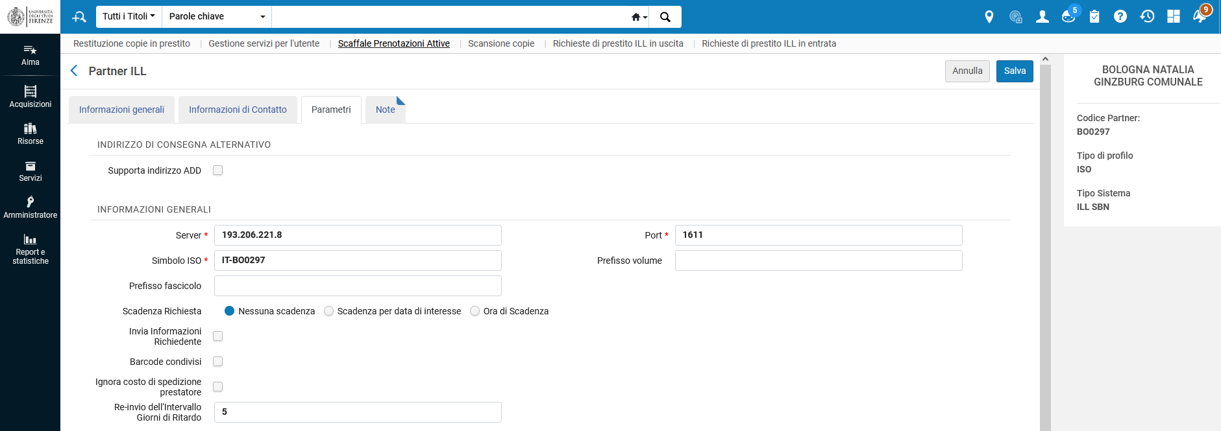This screenshot has height=431, width=1221.
Task: Open Scaffale Prenotazioni Attive link
Action: (394, 43)
